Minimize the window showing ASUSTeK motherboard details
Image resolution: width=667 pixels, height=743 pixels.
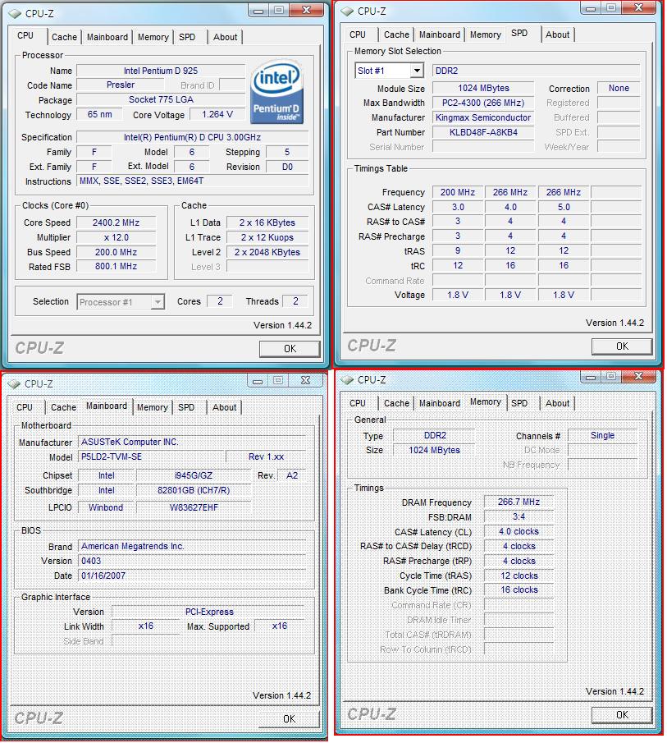coord(257,381)
